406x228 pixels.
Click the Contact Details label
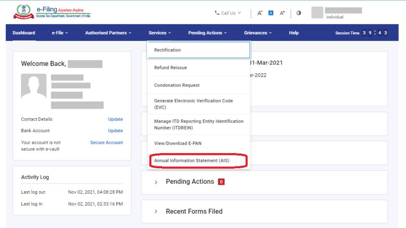(36, 119)
